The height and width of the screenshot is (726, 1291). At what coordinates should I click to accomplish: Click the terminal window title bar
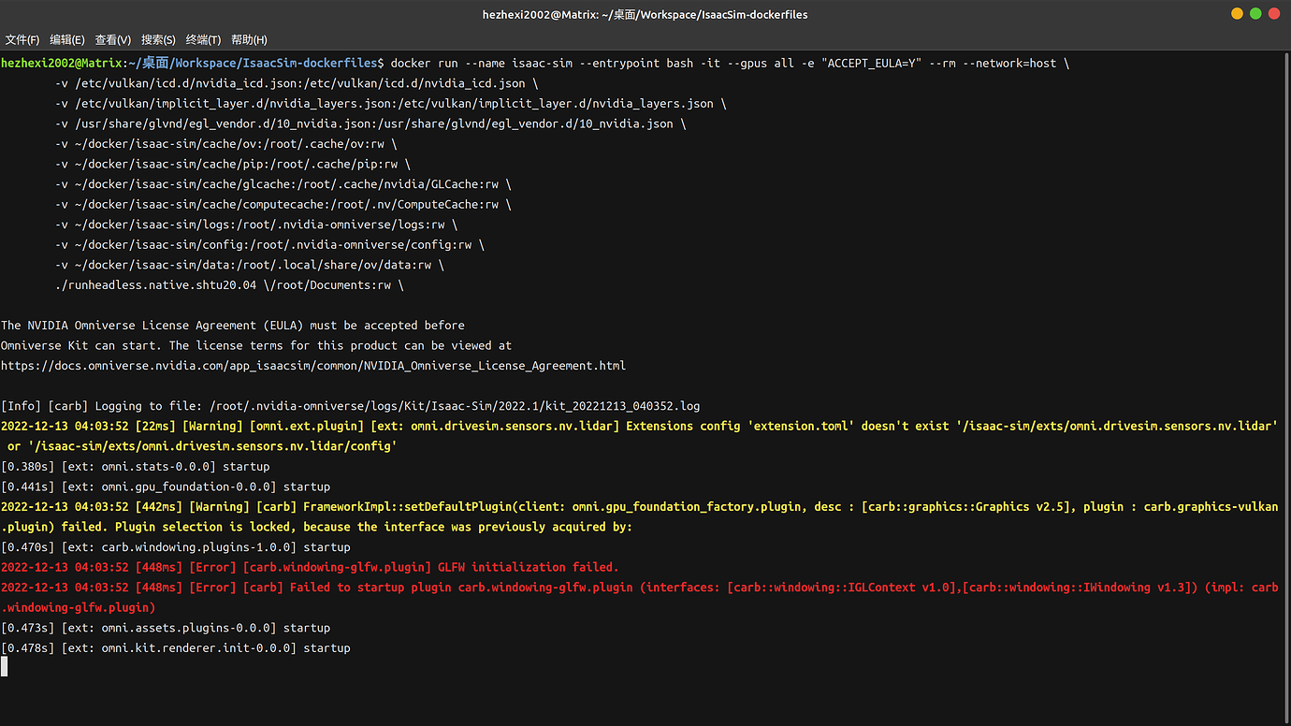pos(645,14)
